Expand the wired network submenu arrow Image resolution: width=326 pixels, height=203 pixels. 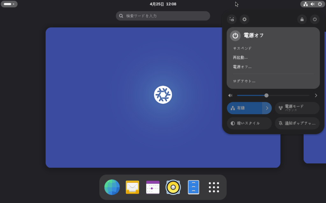tap(267, 108)
